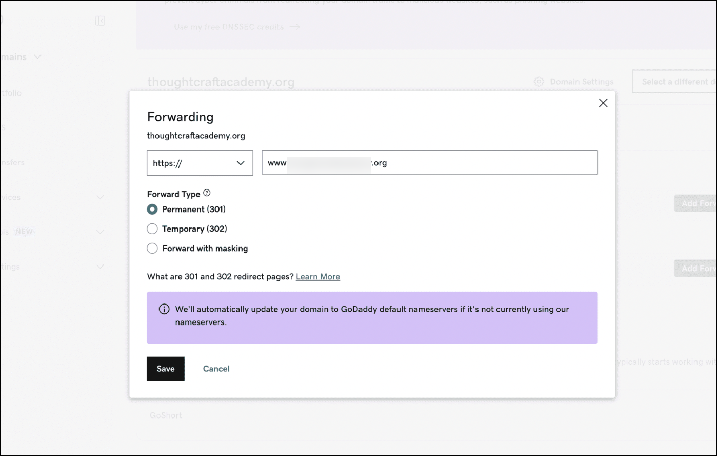Select Permanent (301) forward type
This screenshot has height=456, width=717.
[152, 210]
